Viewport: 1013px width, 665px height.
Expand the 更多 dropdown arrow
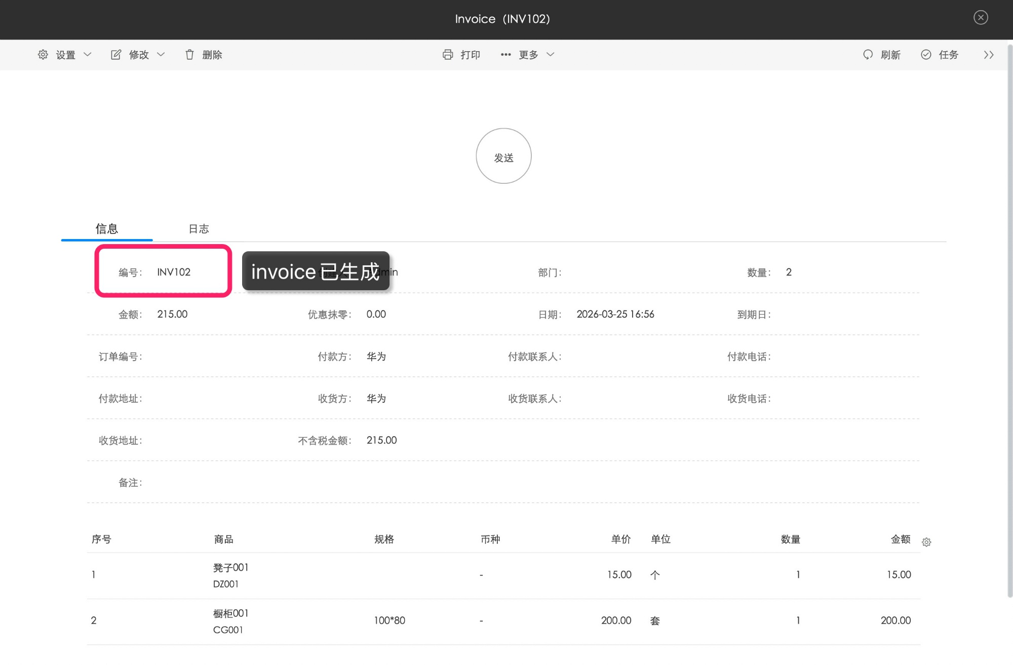click(551, 55)
